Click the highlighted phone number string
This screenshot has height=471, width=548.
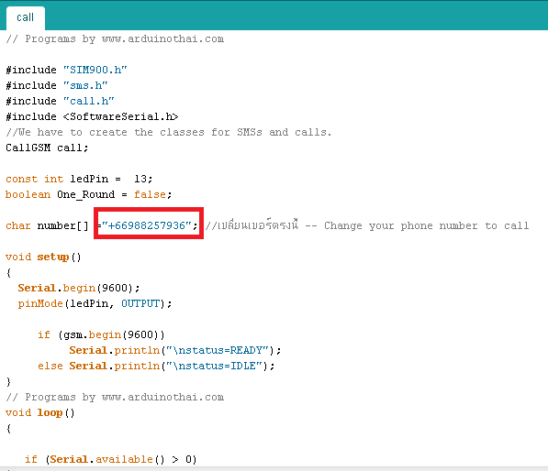(147, 225)
